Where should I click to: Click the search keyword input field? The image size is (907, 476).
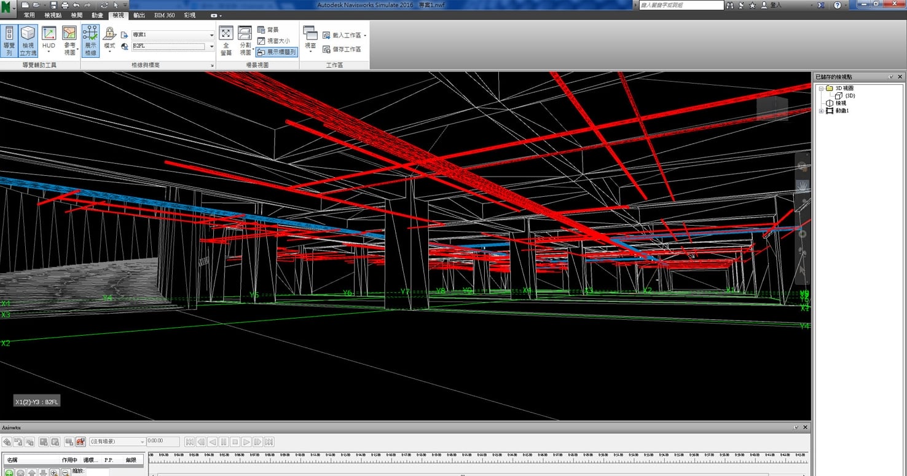tap(681, 5)
